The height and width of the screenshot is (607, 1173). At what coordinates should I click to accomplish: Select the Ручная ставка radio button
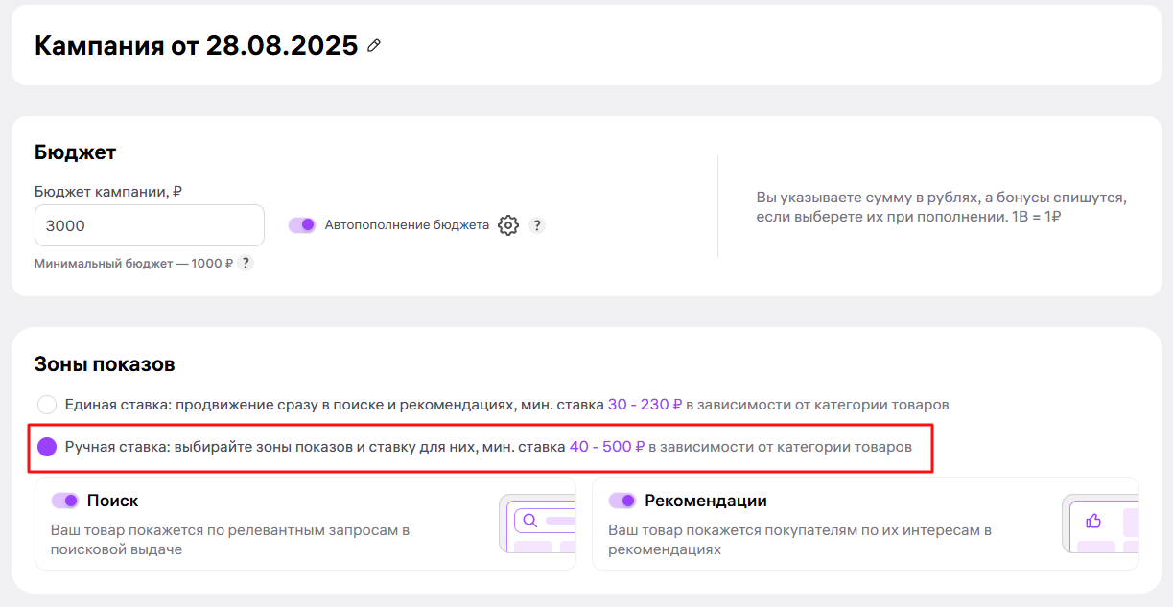point(47,447)
